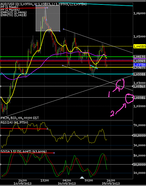Click the 1.02381 price level label
Screen dimensions: 146x186
[x=139, y=98]
